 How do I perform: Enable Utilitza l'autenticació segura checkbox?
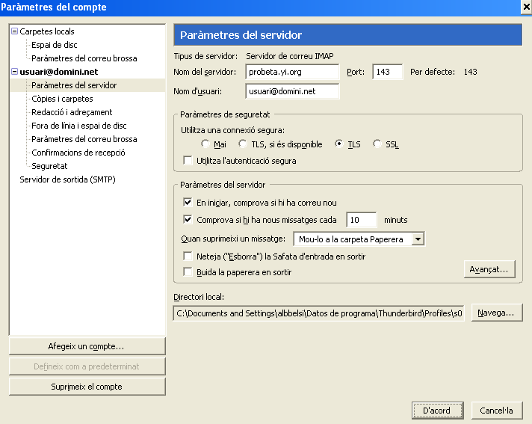click(188, 160)
